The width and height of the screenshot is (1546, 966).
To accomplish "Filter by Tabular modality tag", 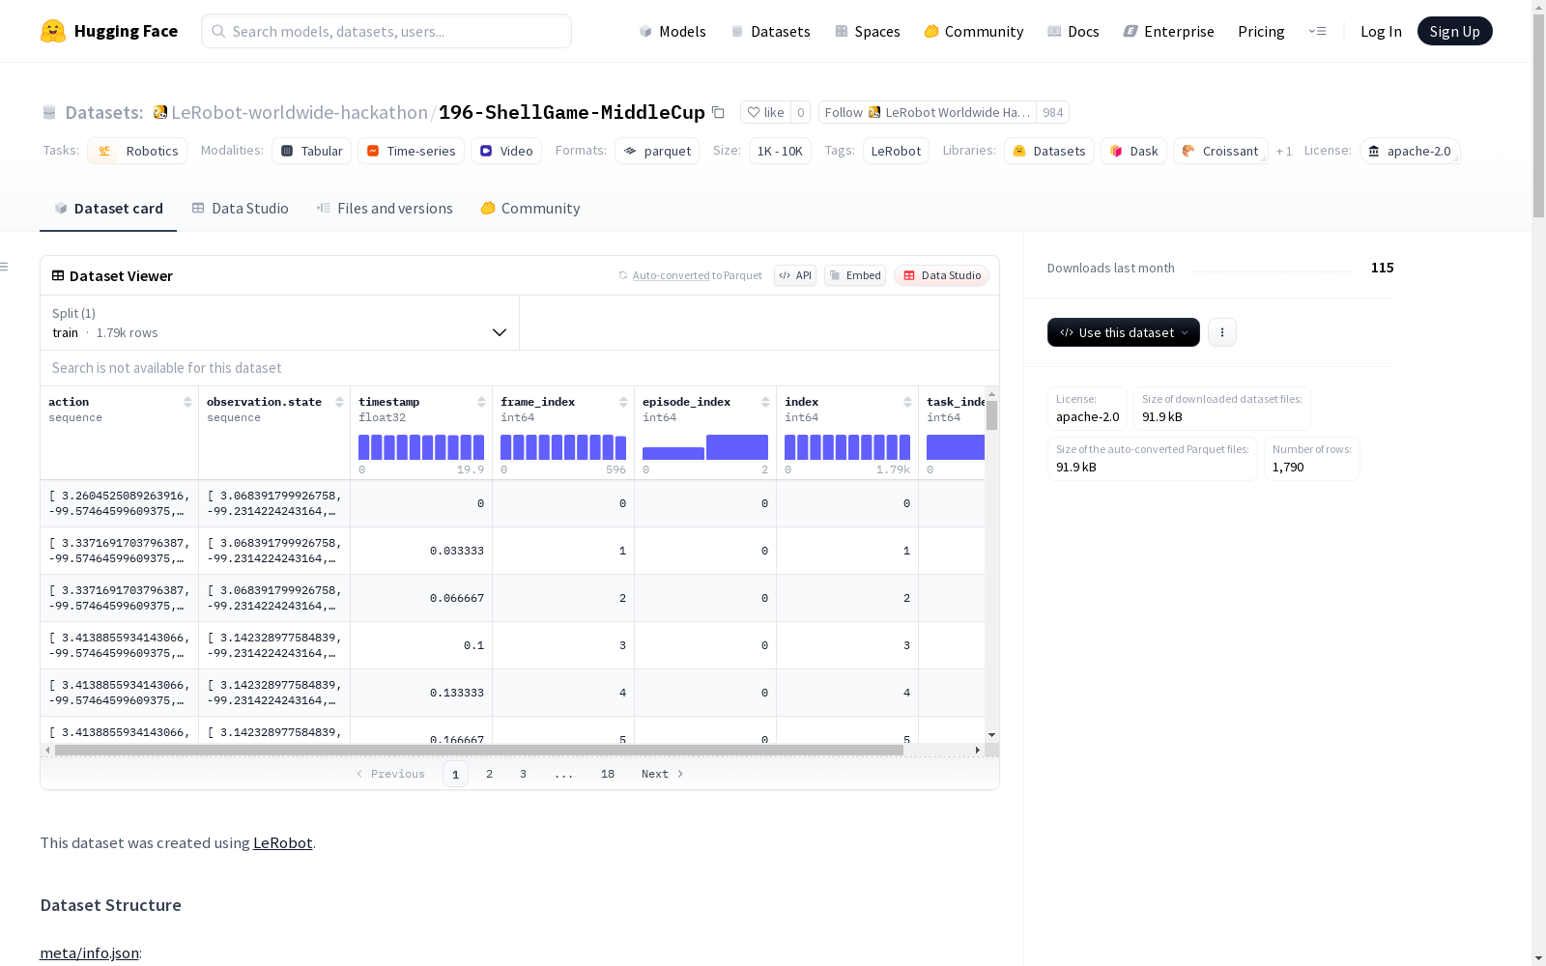I will click(311, 151).
